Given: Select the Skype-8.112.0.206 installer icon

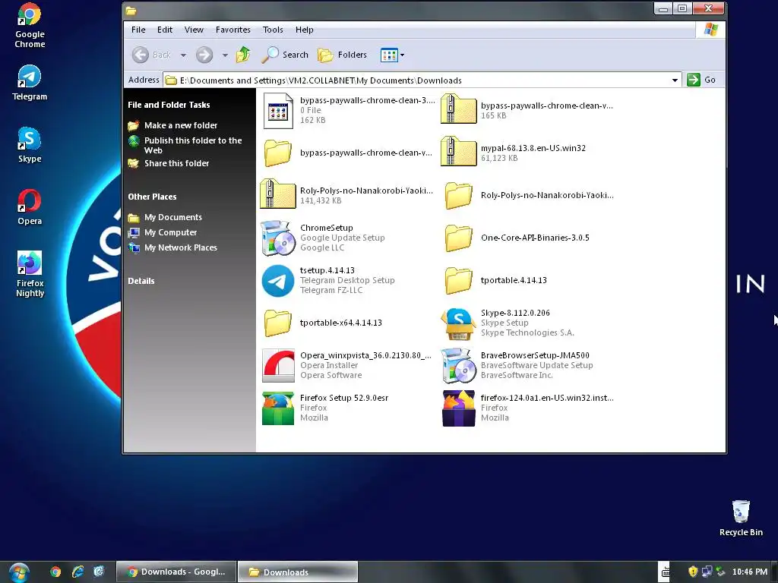Looking at the screenshot, I should click(458, 323).
